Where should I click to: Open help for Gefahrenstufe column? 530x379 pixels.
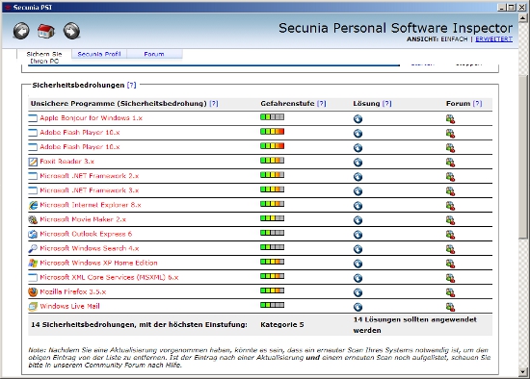322,103
